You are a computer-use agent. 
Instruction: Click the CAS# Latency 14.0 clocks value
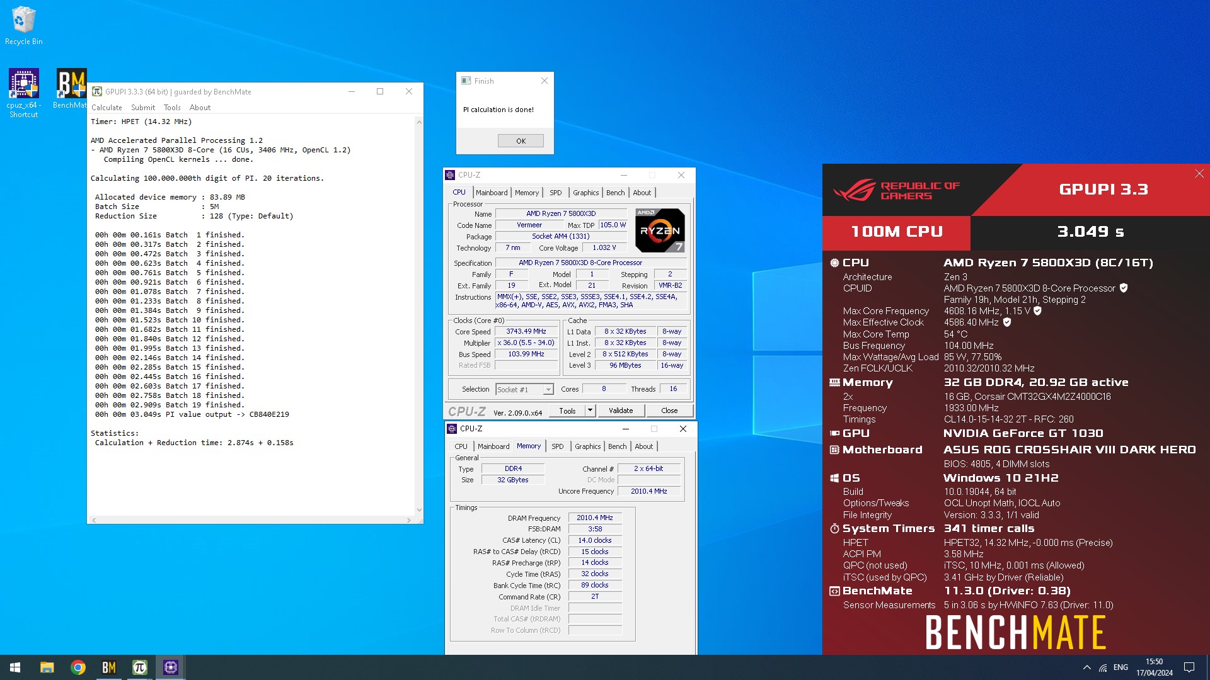pyautogui.click(x=595, y=540)
